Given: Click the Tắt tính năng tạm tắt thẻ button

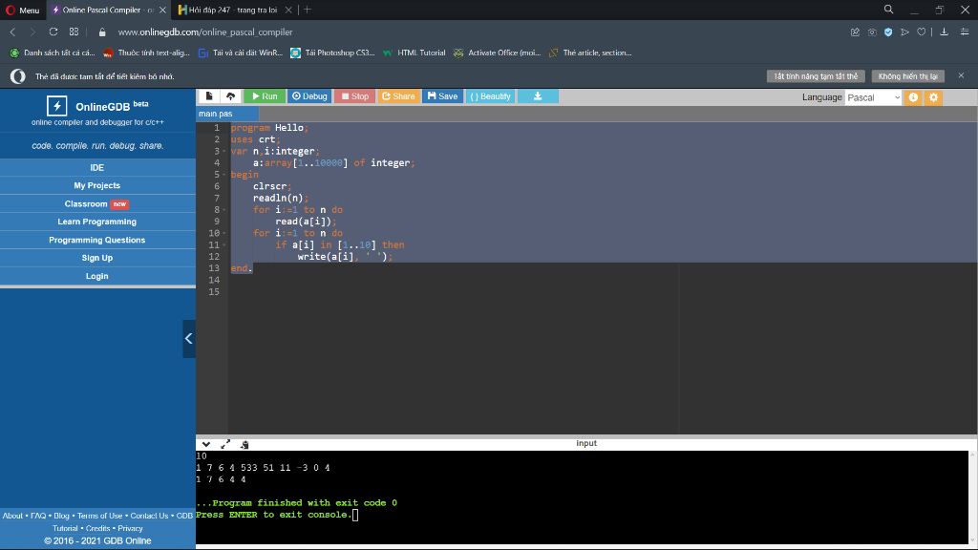Looking at the screenshot, I should 816,76.
